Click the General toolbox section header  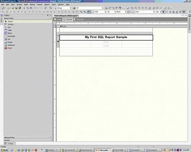point(28,140)
